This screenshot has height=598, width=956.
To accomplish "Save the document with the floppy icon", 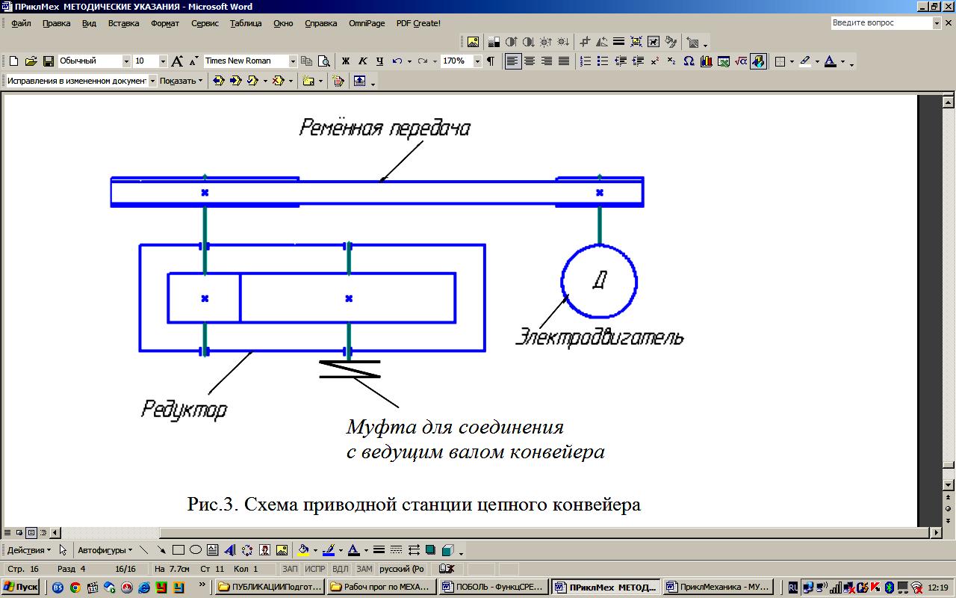I will click(x=48, y=61).
